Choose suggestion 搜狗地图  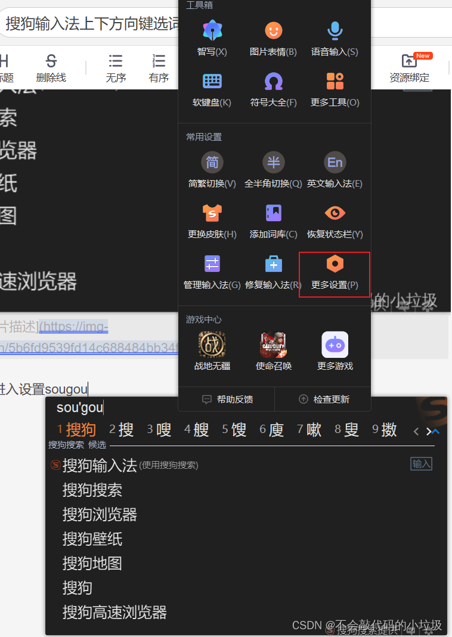[92, 563]
